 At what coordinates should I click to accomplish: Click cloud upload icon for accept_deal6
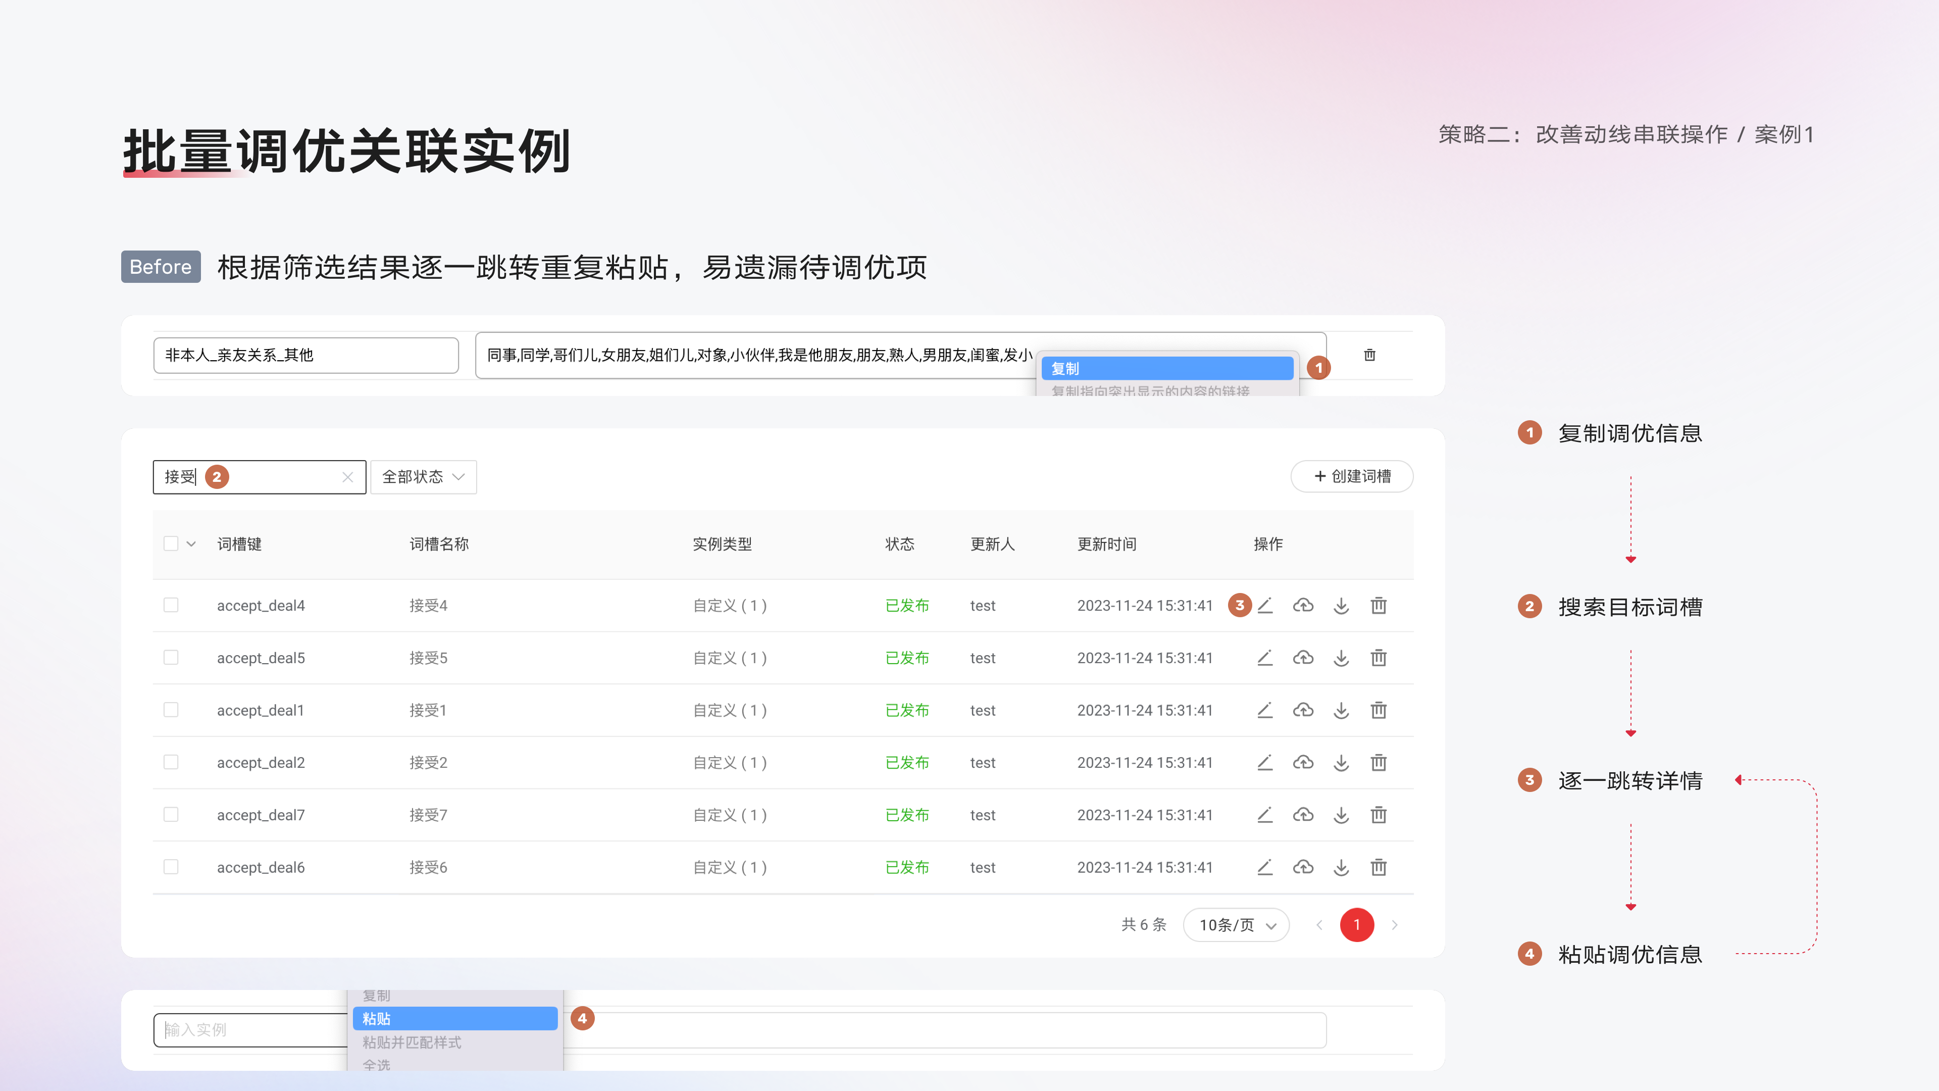(x=1303, y=867)
